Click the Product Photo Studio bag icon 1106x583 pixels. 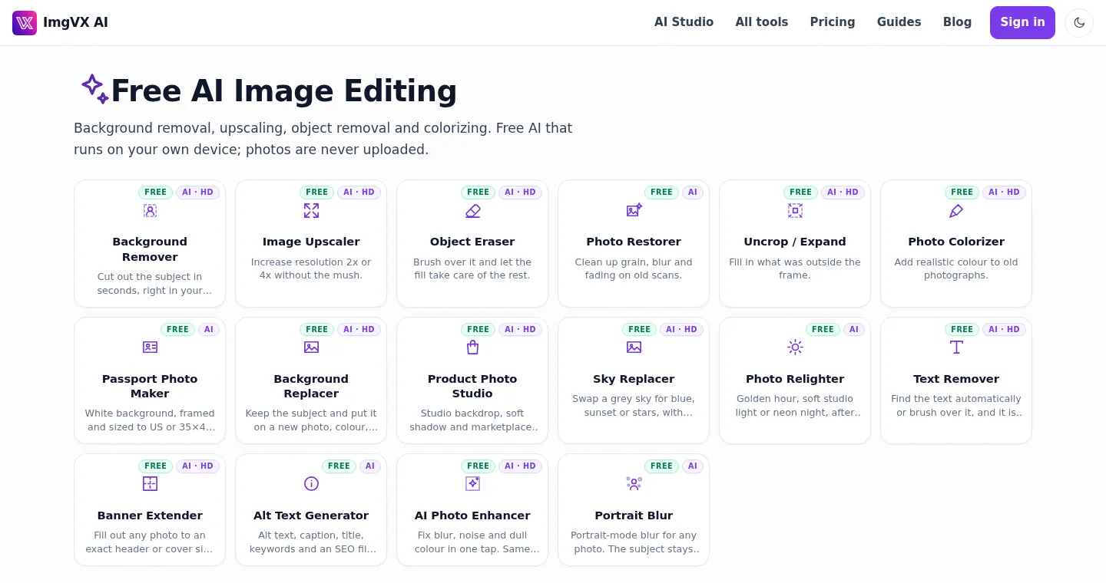click(472, 347)
